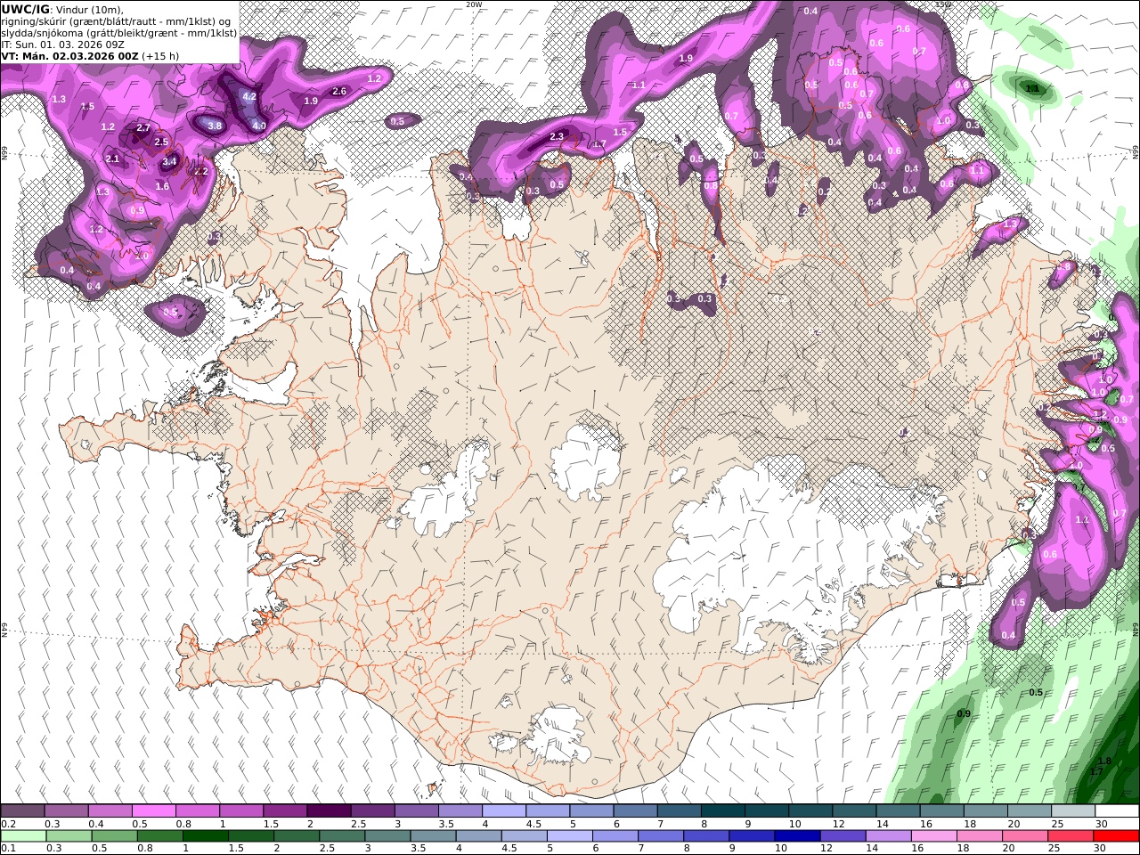Click the 0.2 label in the upper legend
Viewport: 1140px width, 855px height.
coord(6,824)
